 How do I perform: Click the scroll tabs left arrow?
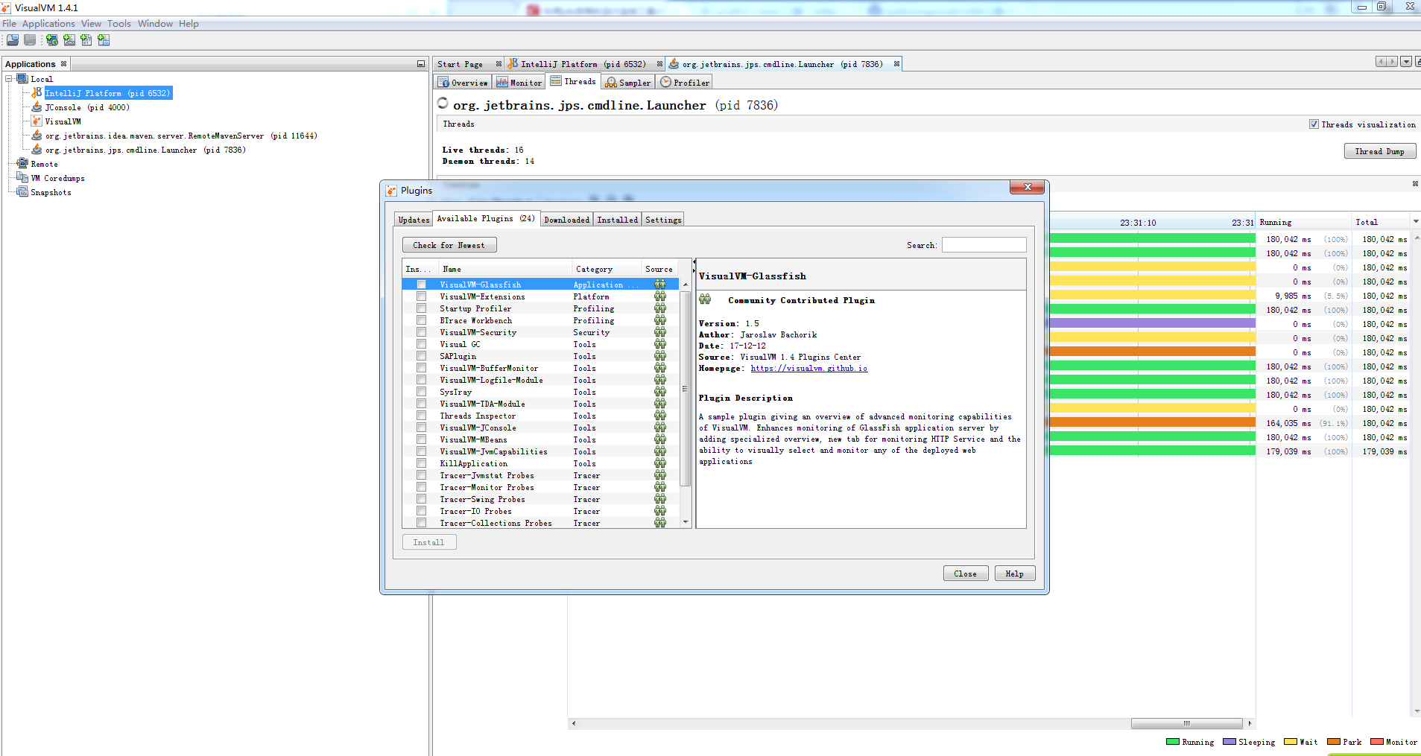(x=1381, y=62)
